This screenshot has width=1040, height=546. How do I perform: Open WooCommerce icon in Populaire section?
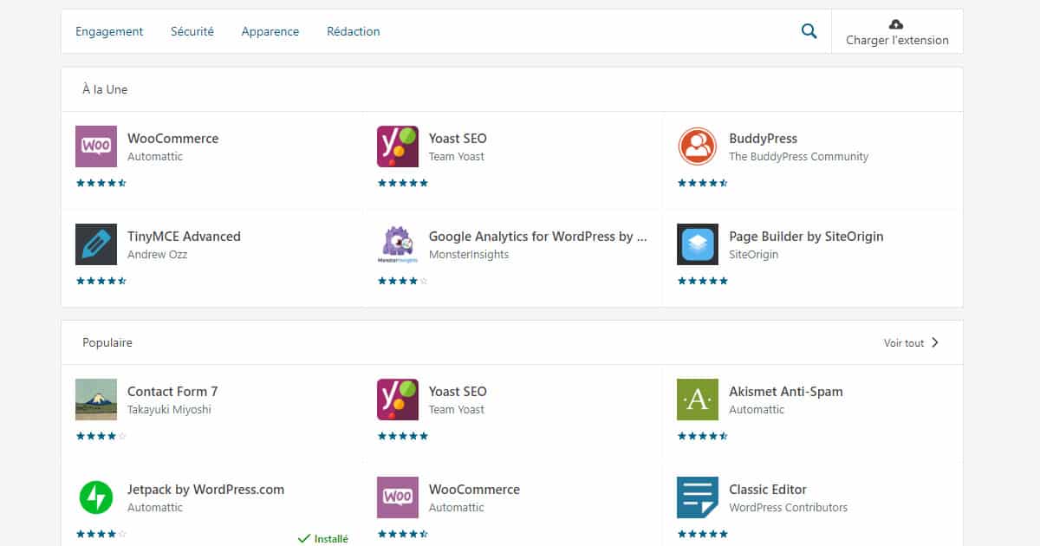(x=398, y=497)
